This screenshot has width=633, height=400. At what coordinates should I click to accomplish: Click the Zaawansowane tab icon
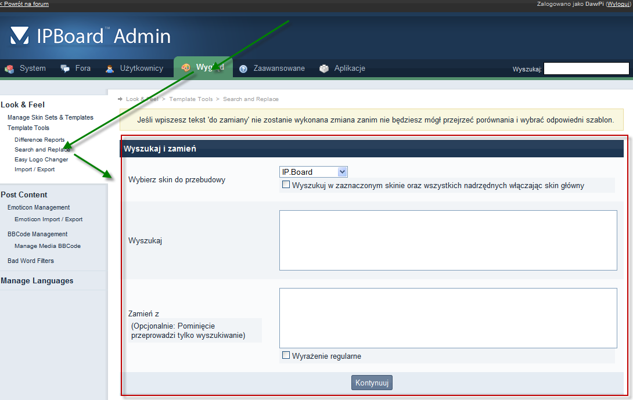[x=243, y=69]
